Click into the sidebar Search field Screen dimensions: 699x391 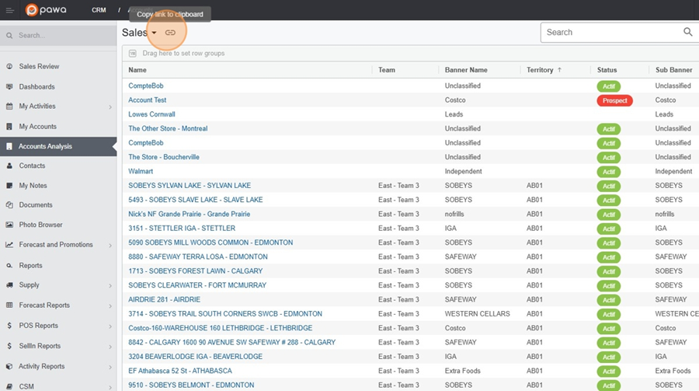(x=58, y=35)
